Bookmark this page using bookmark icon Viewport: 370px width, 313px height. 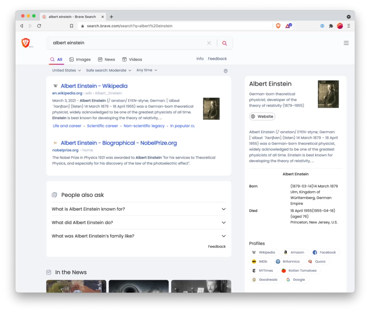[x=71, y=26]
